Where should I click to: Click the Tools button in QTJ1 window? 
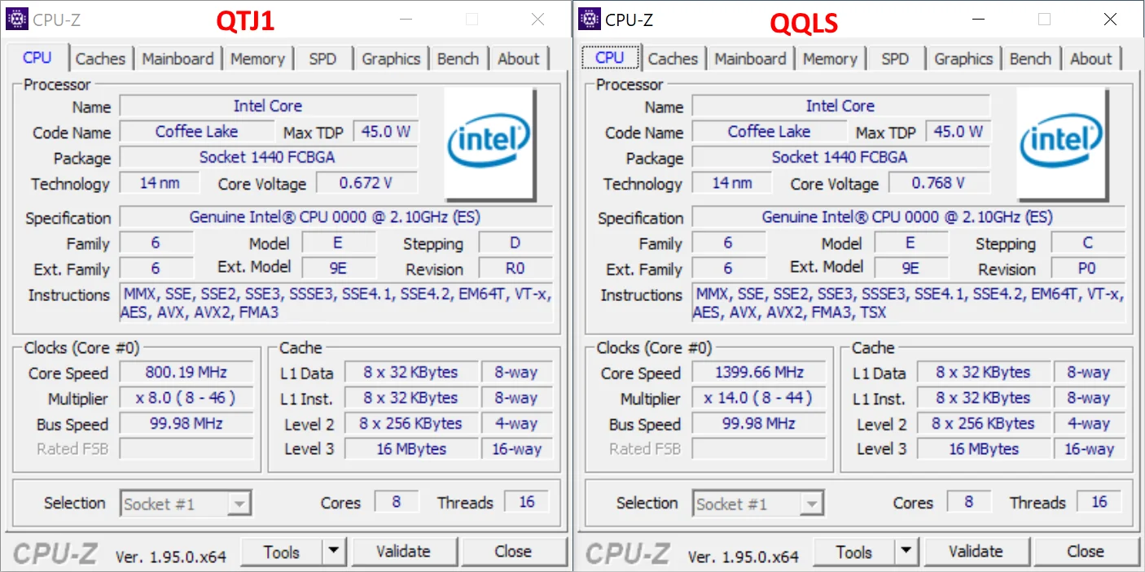[282, 552]
